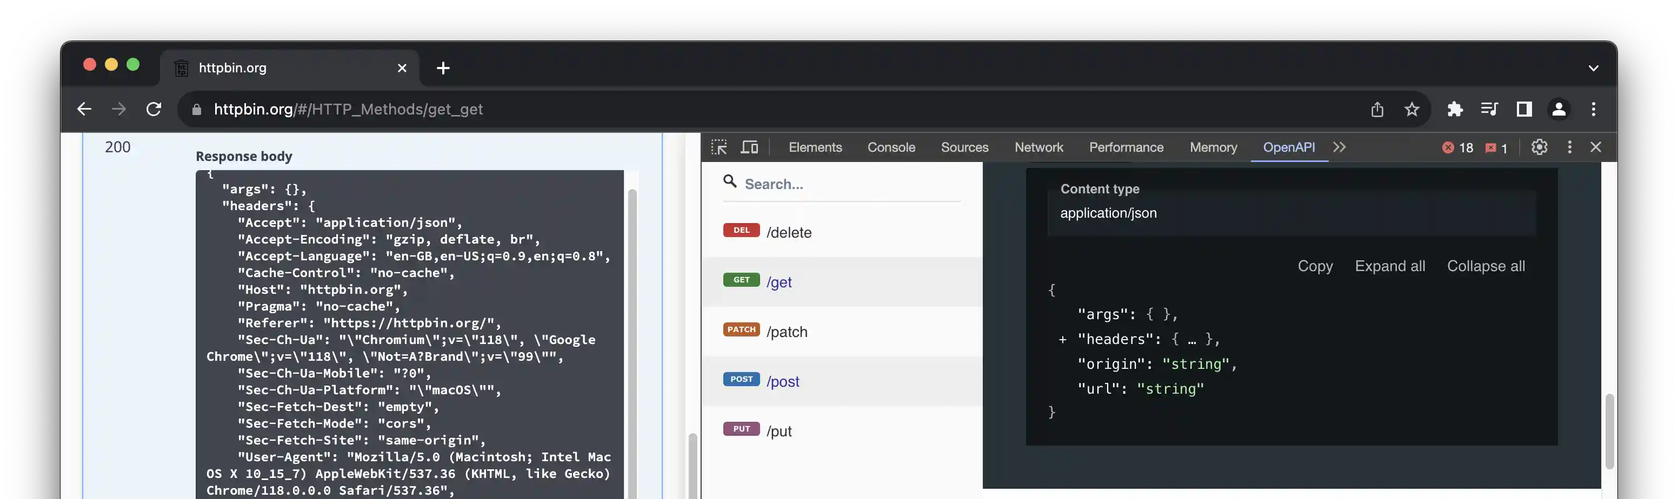
Task: Open the Extensions puzzle icon
Action: [x=1455, y=109]
